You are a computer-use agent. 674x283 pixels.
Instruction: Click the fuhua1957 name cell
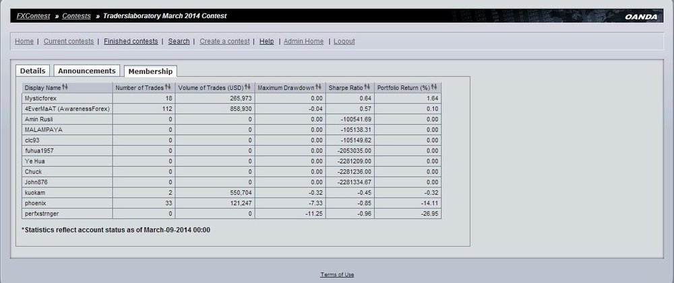[67, 151]
